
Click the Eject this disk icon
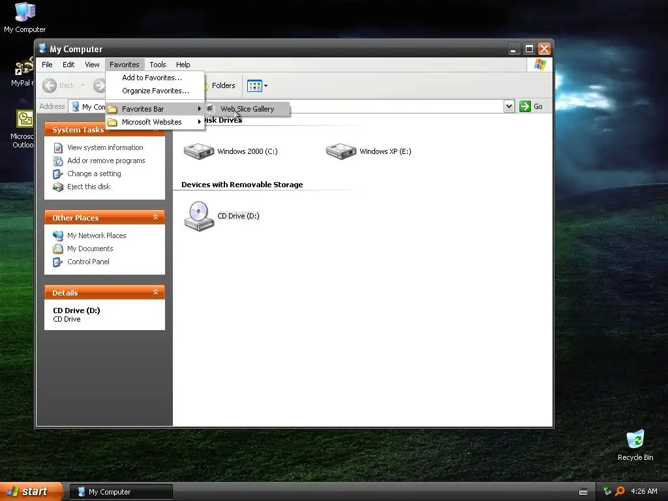pyautogui.click(x=58, y=187)
